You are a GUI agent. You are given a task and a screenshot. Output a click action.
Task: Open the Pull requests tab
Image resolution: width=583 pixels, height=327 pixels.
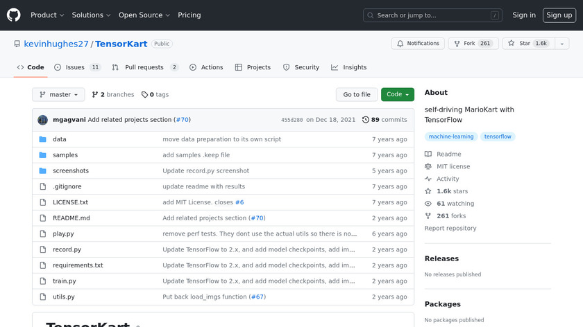coord(146,67)
